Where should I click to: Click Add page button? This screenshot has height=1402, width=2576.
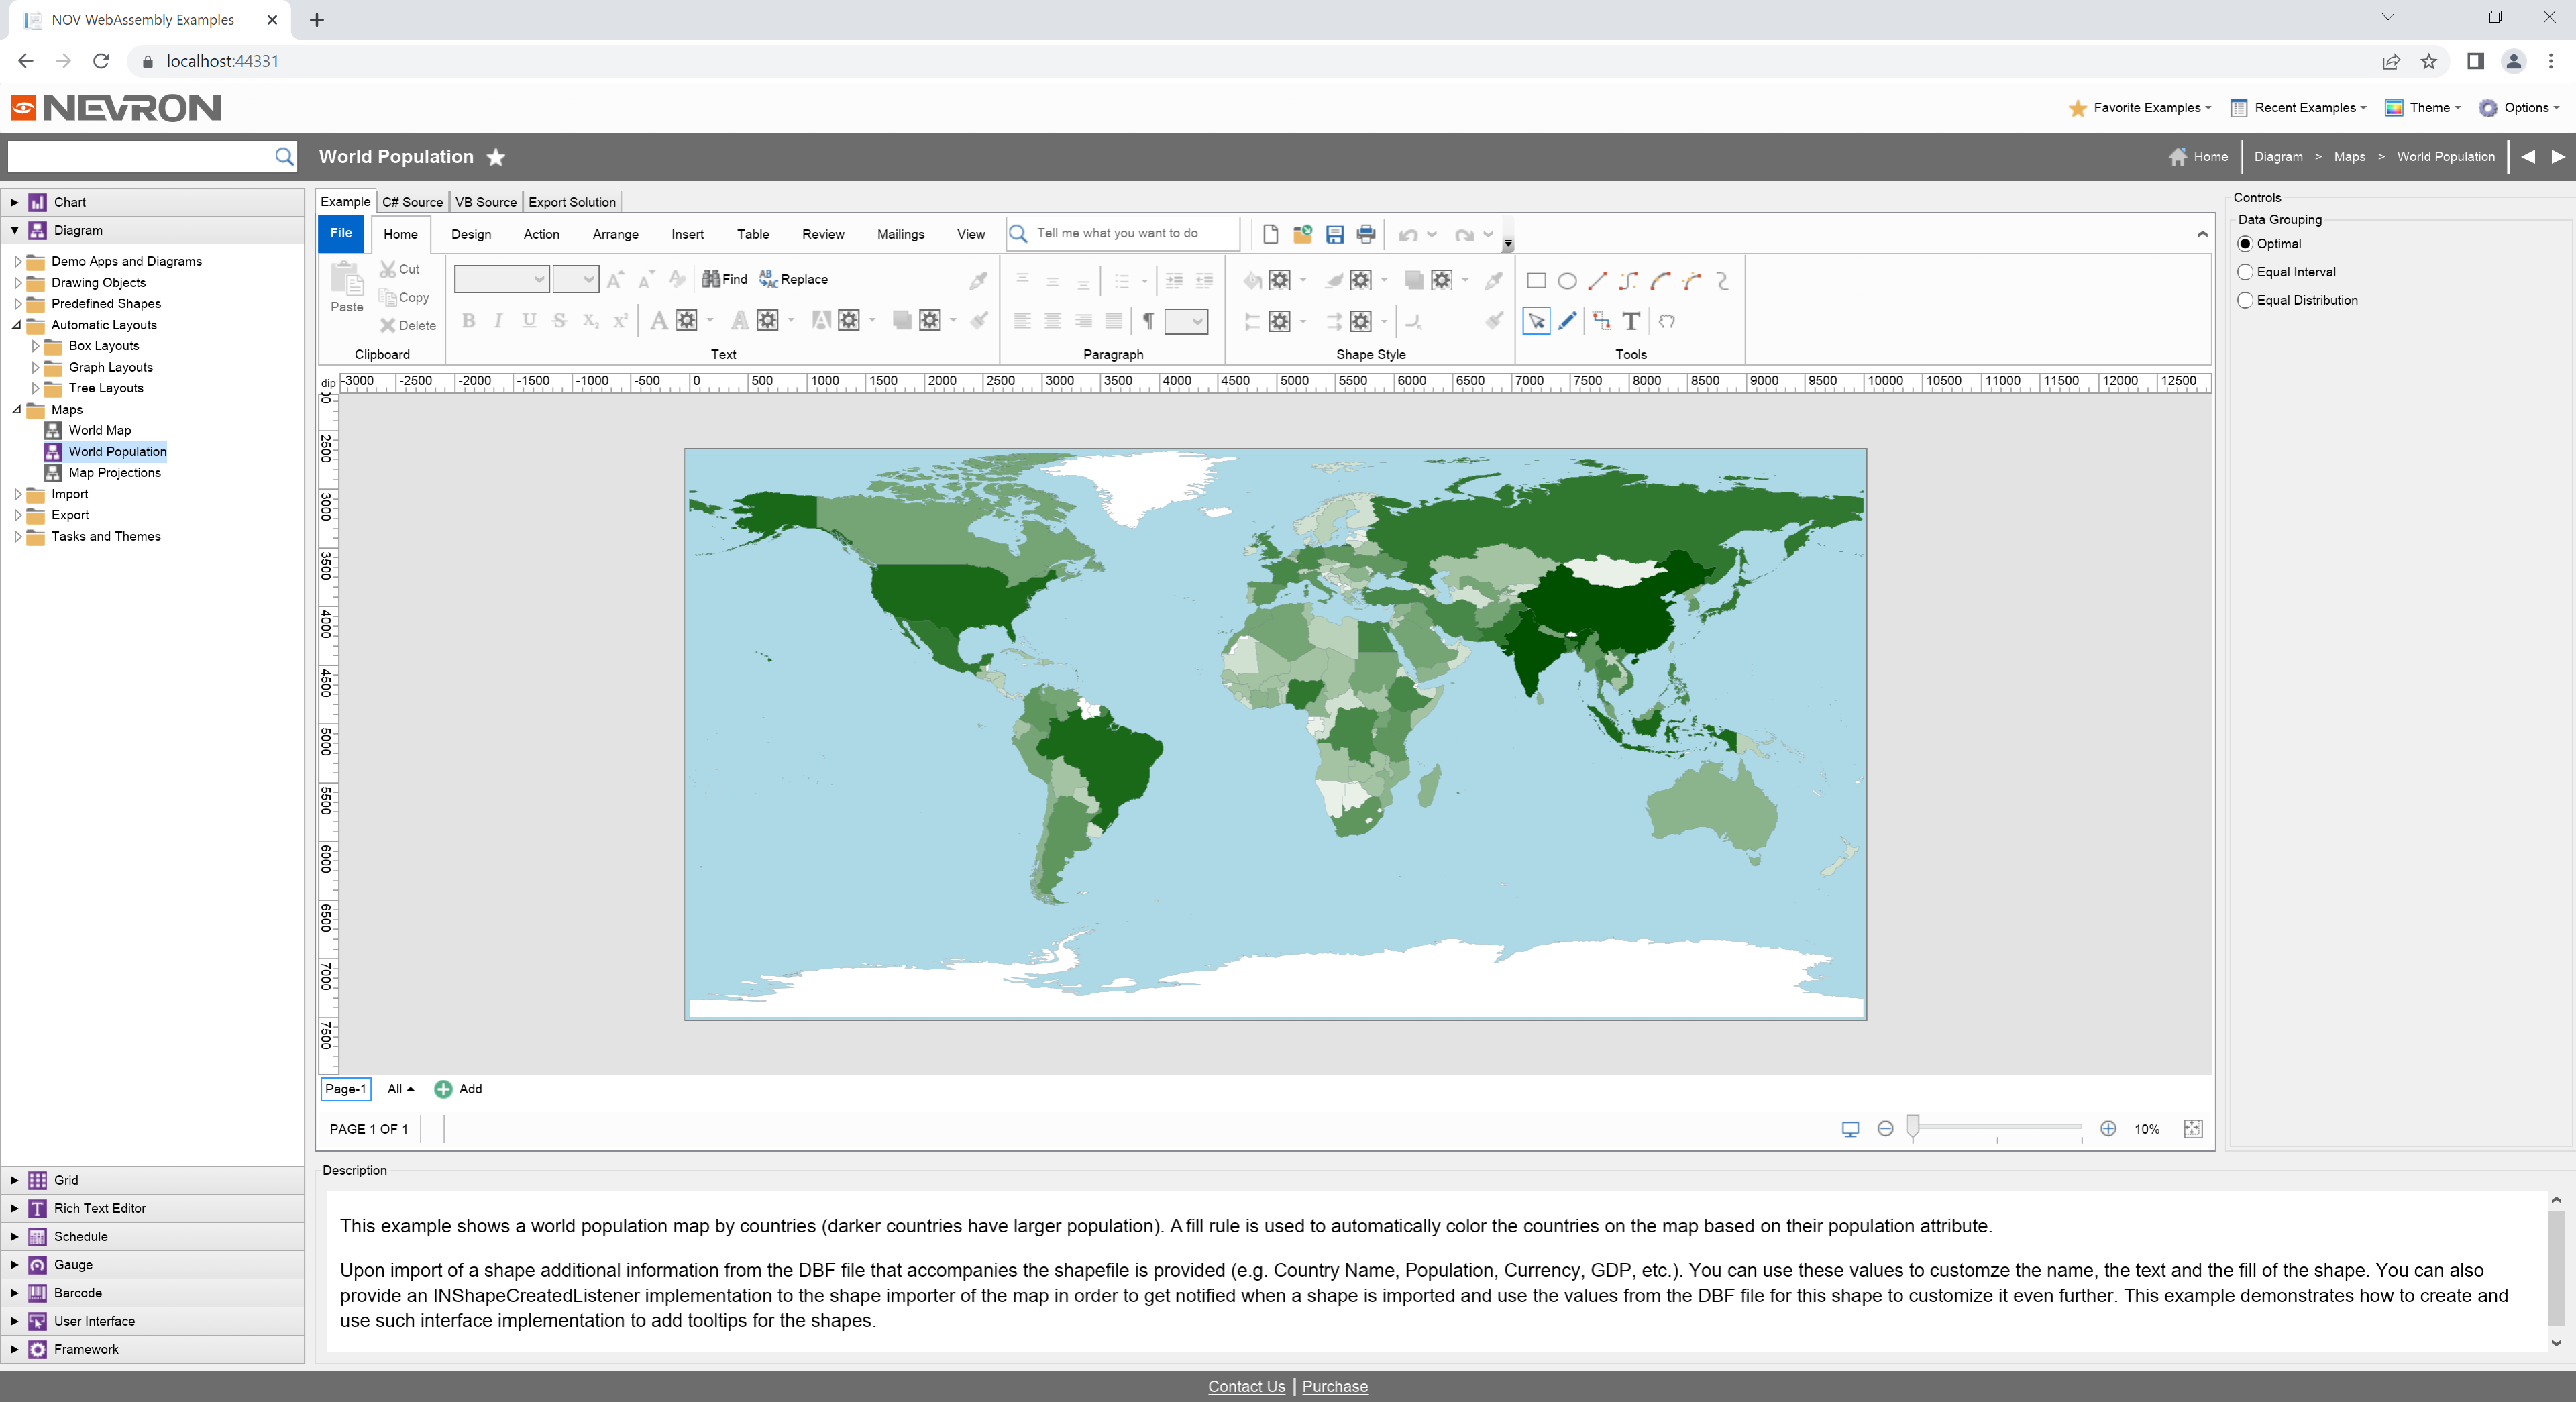click(x=458, y=1089)
